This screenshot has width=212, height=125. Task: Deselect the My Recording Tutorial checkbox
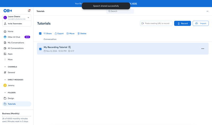(x=40, y=49)
